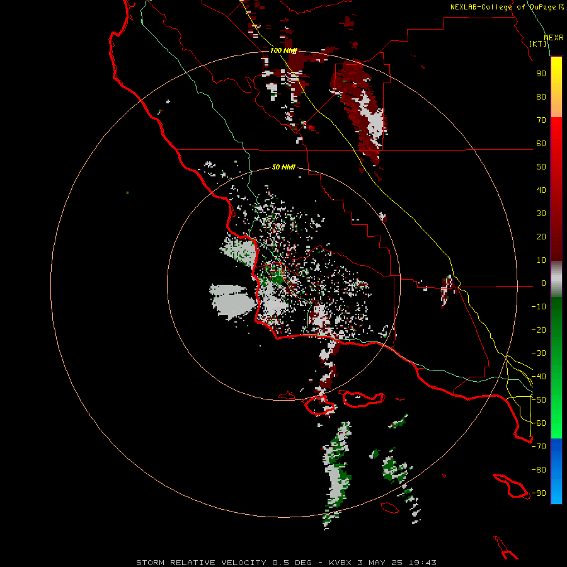Screen dimensions: 567x567
Task: Click the -50 value on velocity scale
Action: coord(539,400)
